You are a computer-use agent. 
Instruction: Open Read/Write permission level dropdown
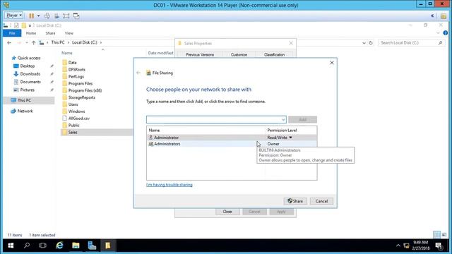click(280, 138)
